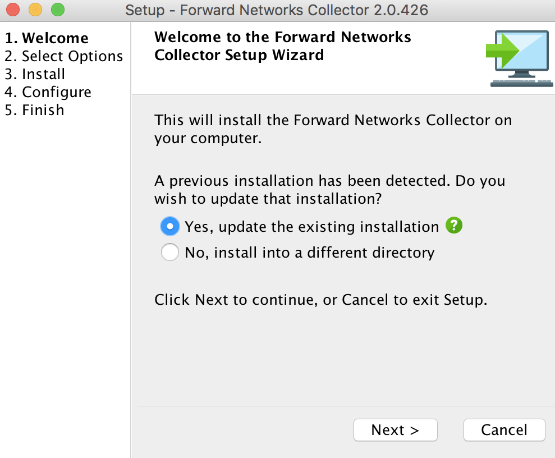Click the Setup window title bar
555x458 pixels.
click(x=277, y=10)
